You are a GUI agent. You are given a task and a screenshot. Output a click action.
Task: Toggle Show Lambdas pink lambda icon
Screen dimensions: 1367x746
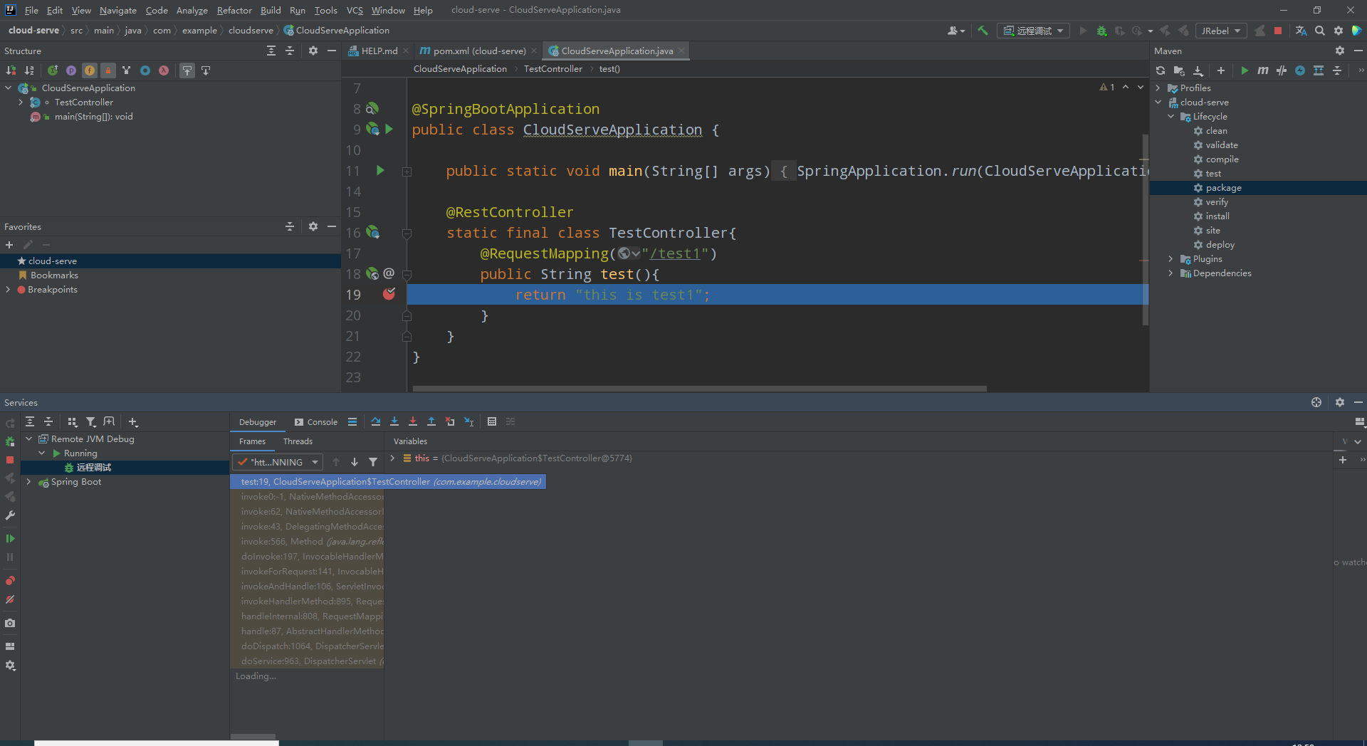164,70
